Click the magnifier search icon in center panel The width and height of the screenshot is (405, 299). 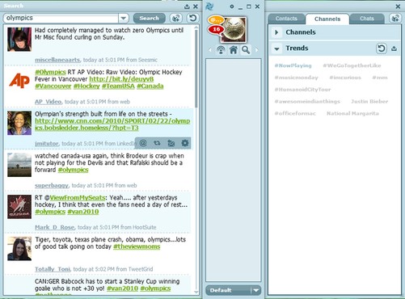pyautogui.click(x=246, y=50)
